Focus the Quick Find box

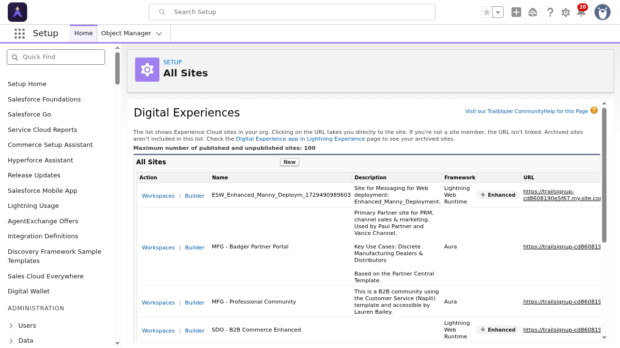pos(56,57)
